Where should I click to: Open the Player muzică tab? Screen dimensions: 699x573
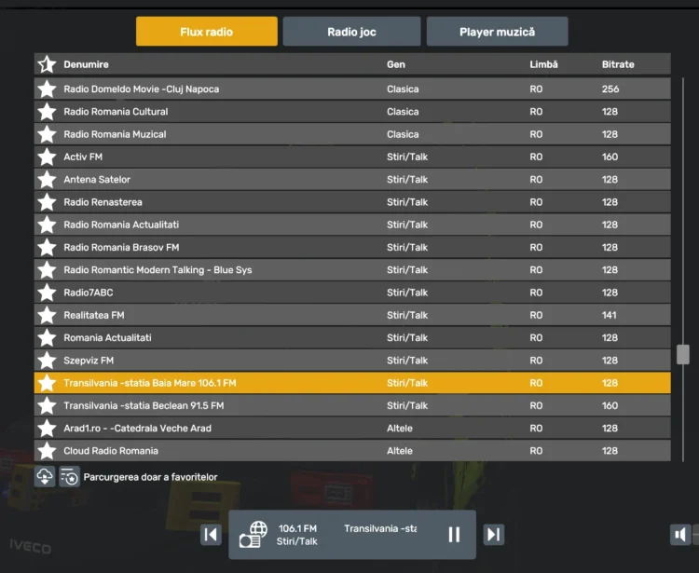pos(497,31)
